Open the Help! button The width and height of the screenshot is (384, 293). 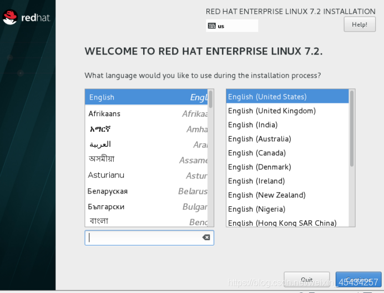[x=360, y=24]
